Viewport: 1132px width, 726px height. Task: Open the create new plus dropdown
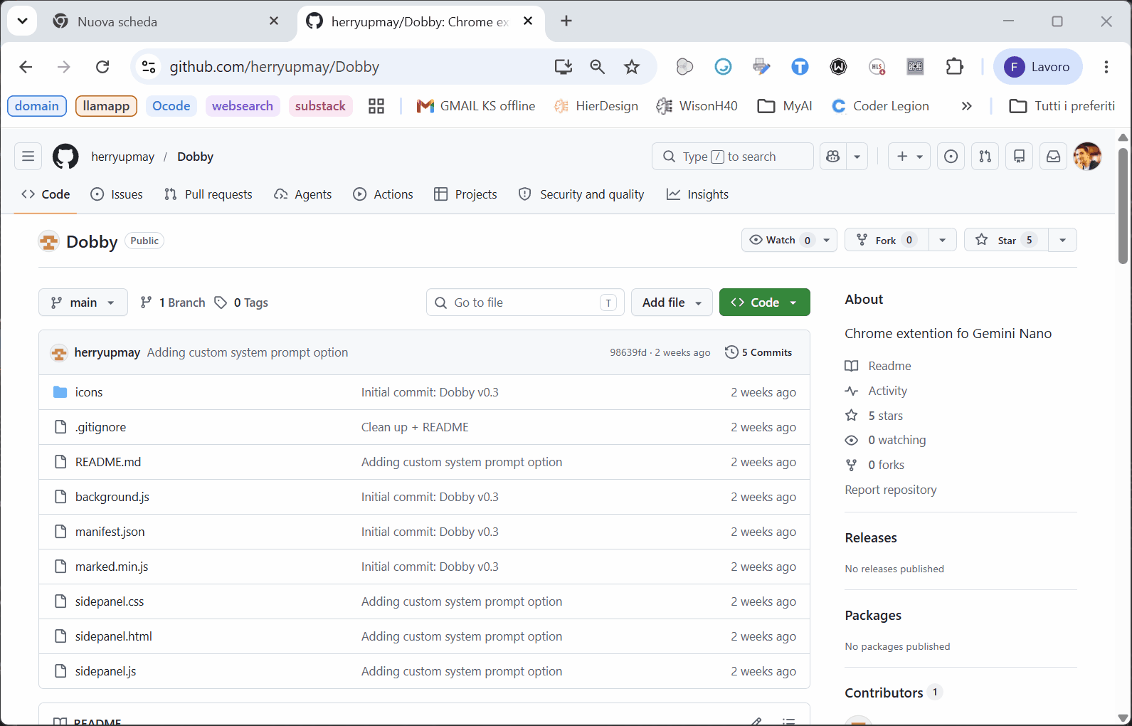(x=910, y=157)
